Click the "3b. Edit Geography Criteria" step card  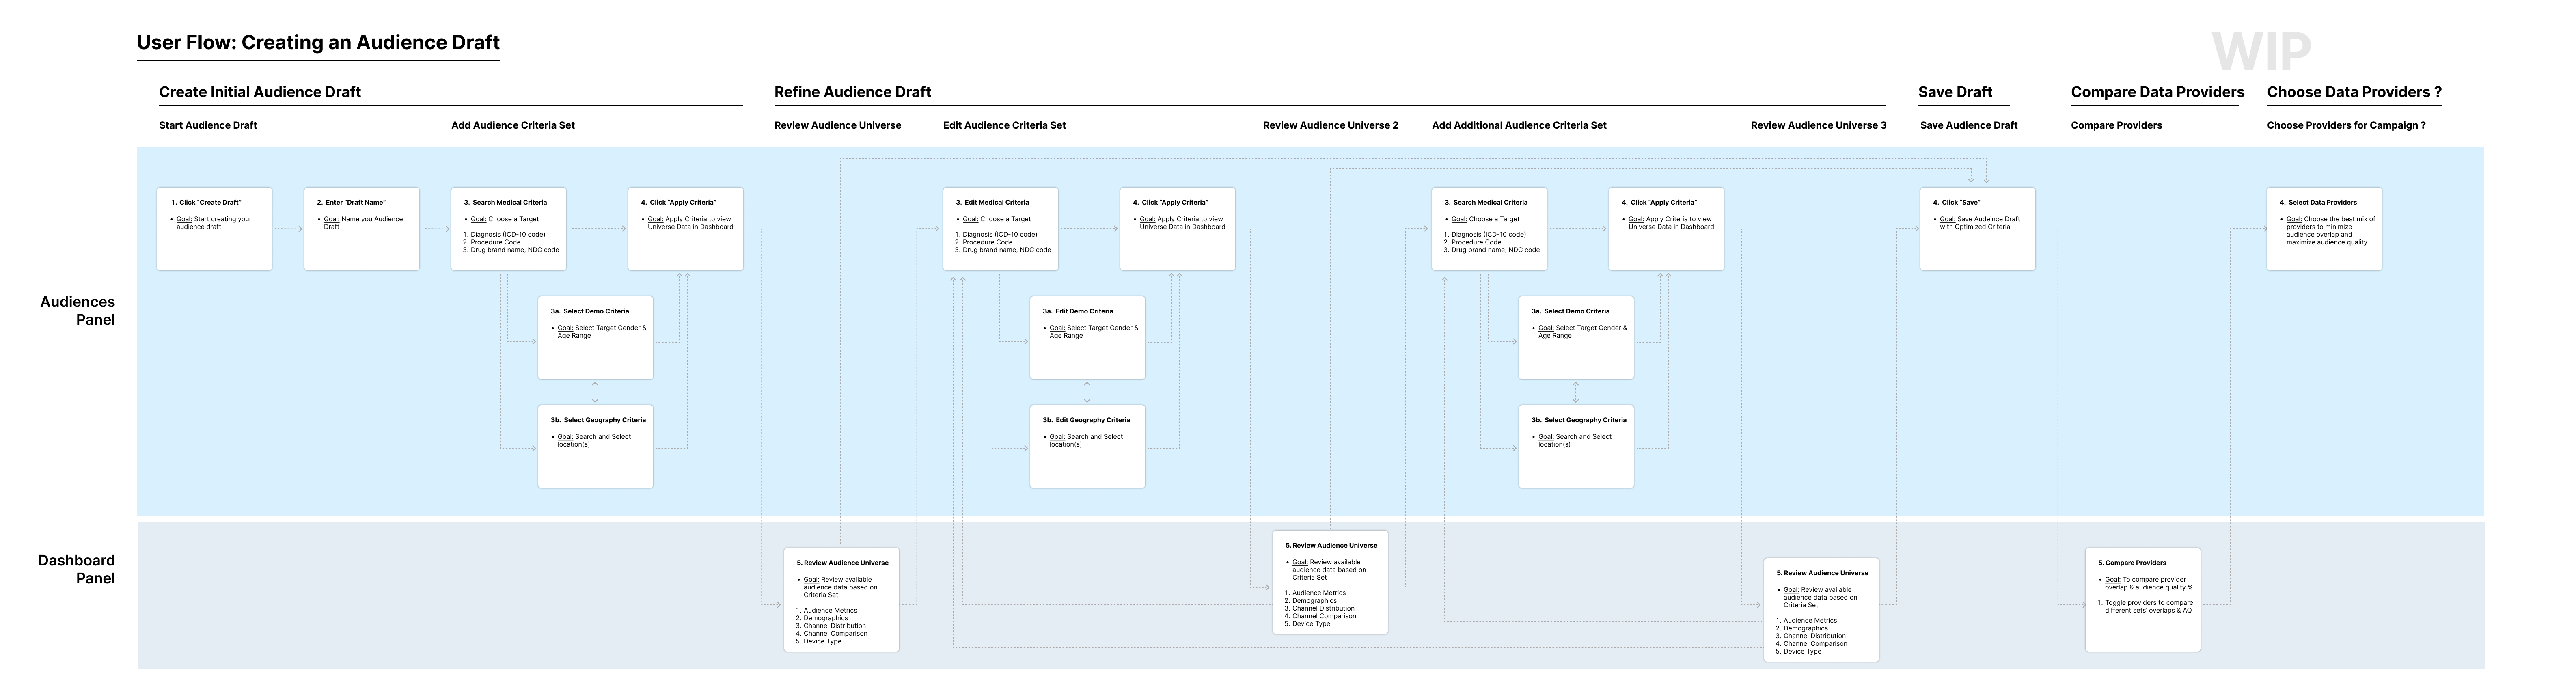point(1087,446)
